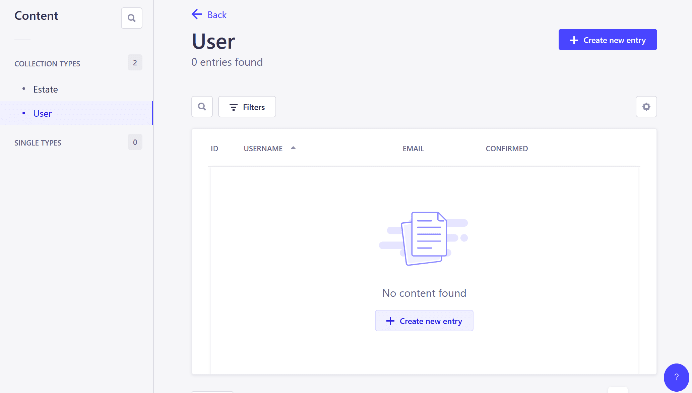
Task: Click the back arrow icon next to Back
Action: coord(196,14)
